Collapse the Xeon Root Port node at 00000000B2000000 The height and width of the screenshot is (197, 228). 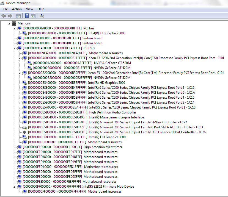coord(20,73)
